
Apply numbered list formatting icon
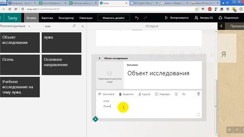pos(176,94)
